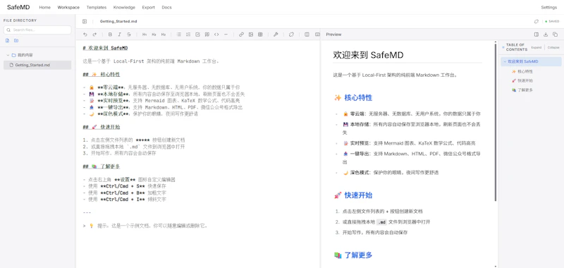Click the '## 了解更多' line in editor
This screenshot has height=268, width=564.
(x=101, y=166)
